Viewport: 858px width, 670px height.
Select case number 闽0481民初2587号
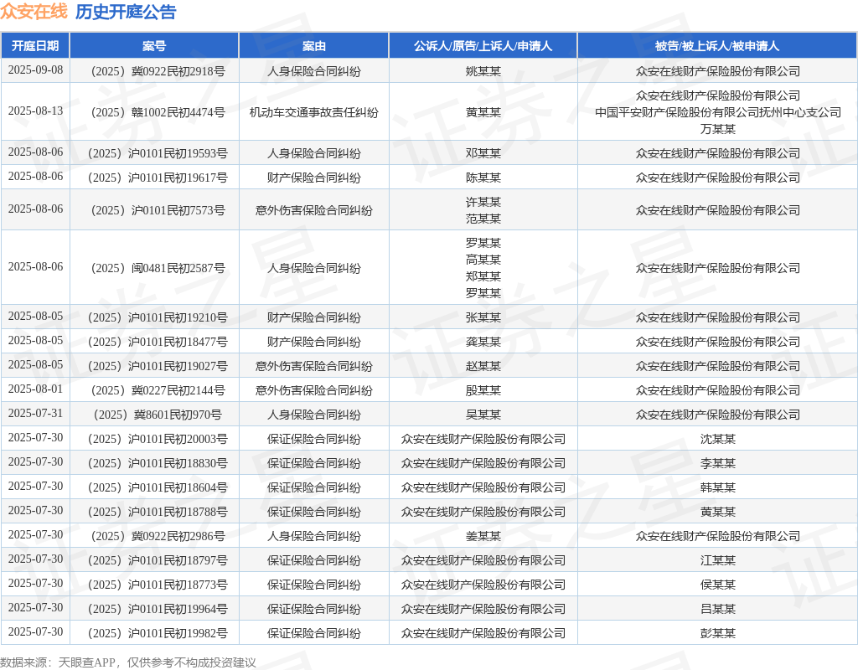click(158, 268)
